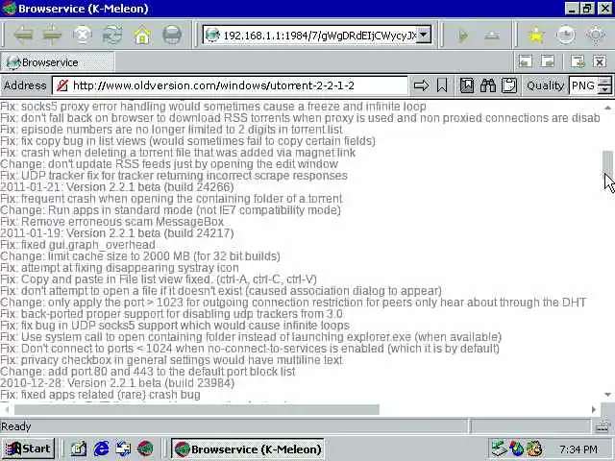The width and height of the screenshot is (615, 461).
Task: Click the vertical scrollbar up arrow
Action: (x=607, y=108)
